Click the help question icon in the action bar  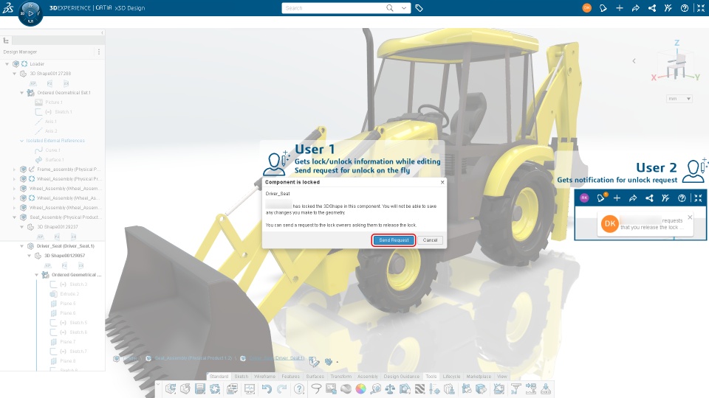coord(299,388)
